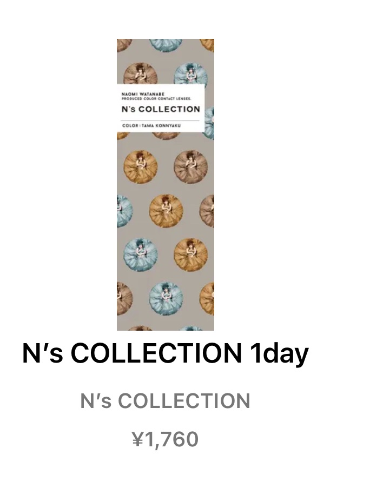Click the blue dress circle centered near the package bottom
This screenshot has width=383, height=482.
coord(166,298)
